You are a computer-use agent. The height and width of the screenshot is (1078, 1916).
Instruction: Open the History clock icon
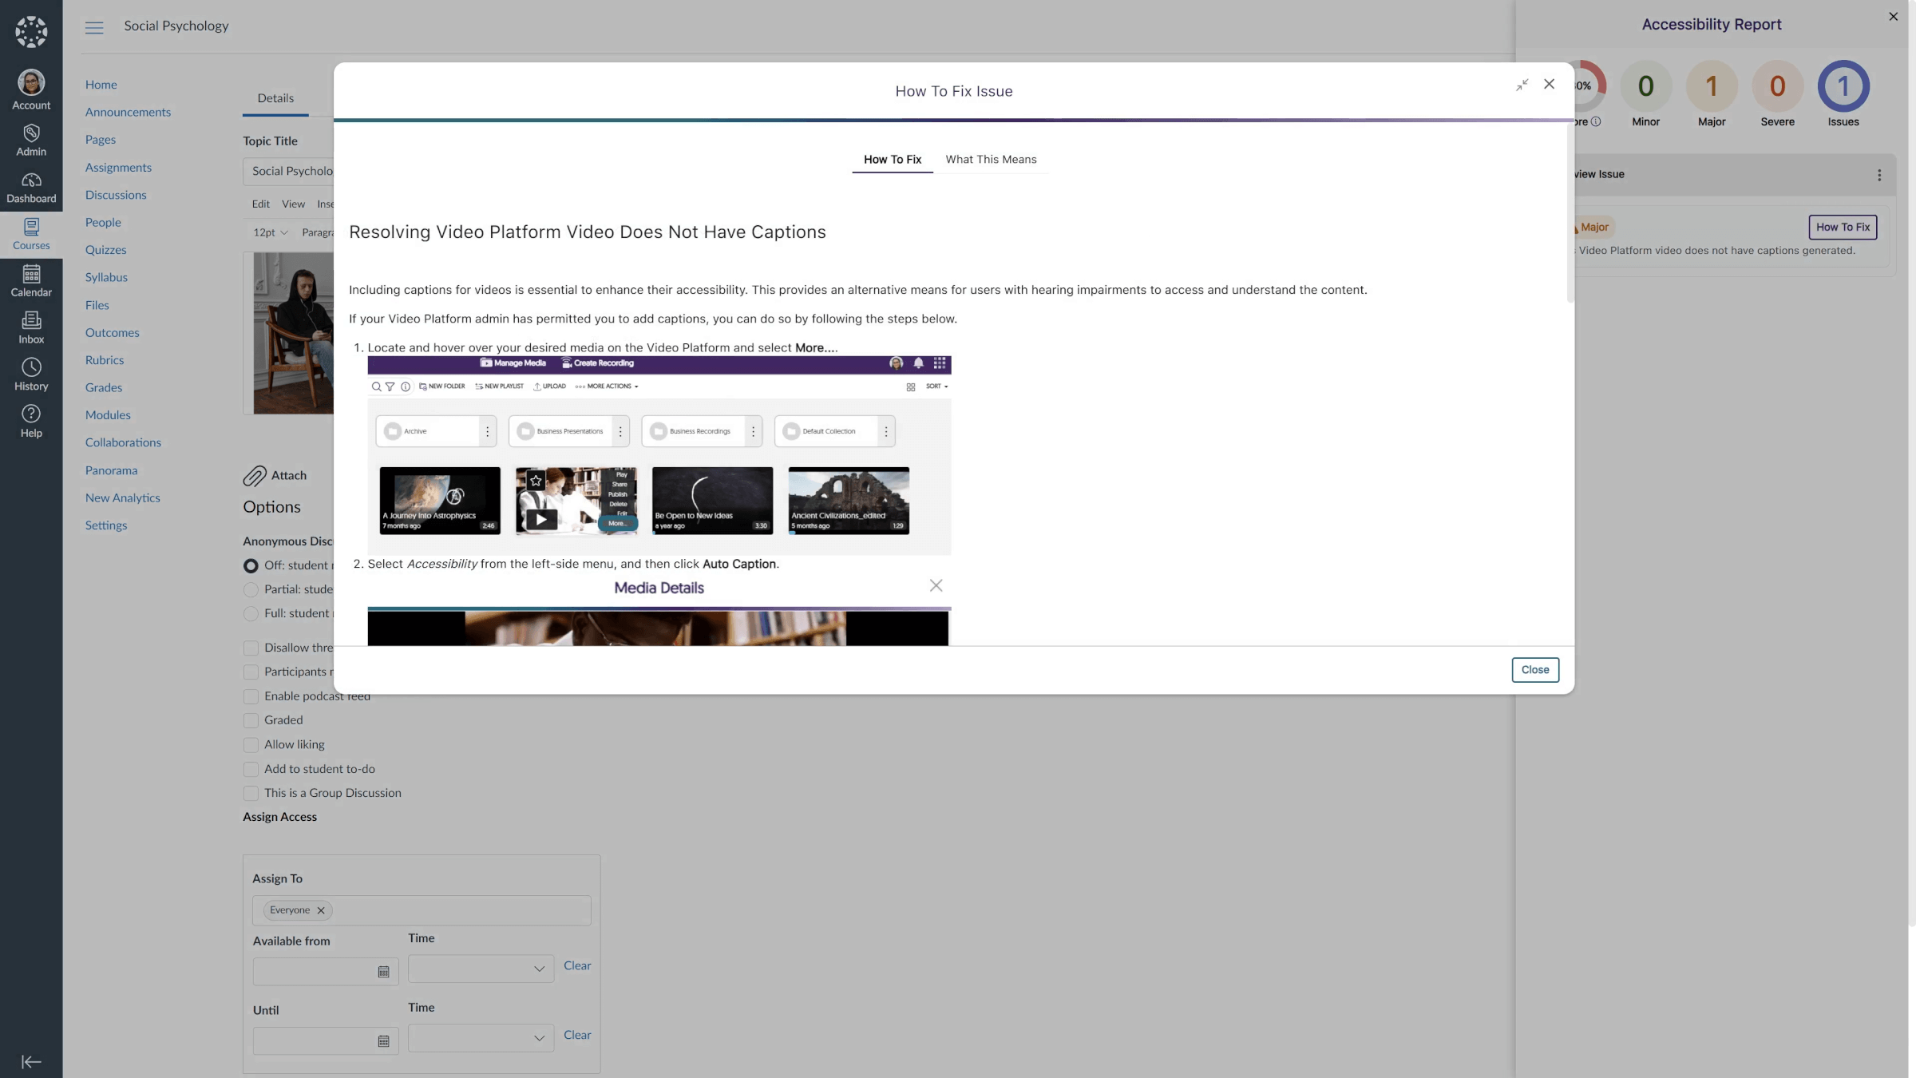31,375
